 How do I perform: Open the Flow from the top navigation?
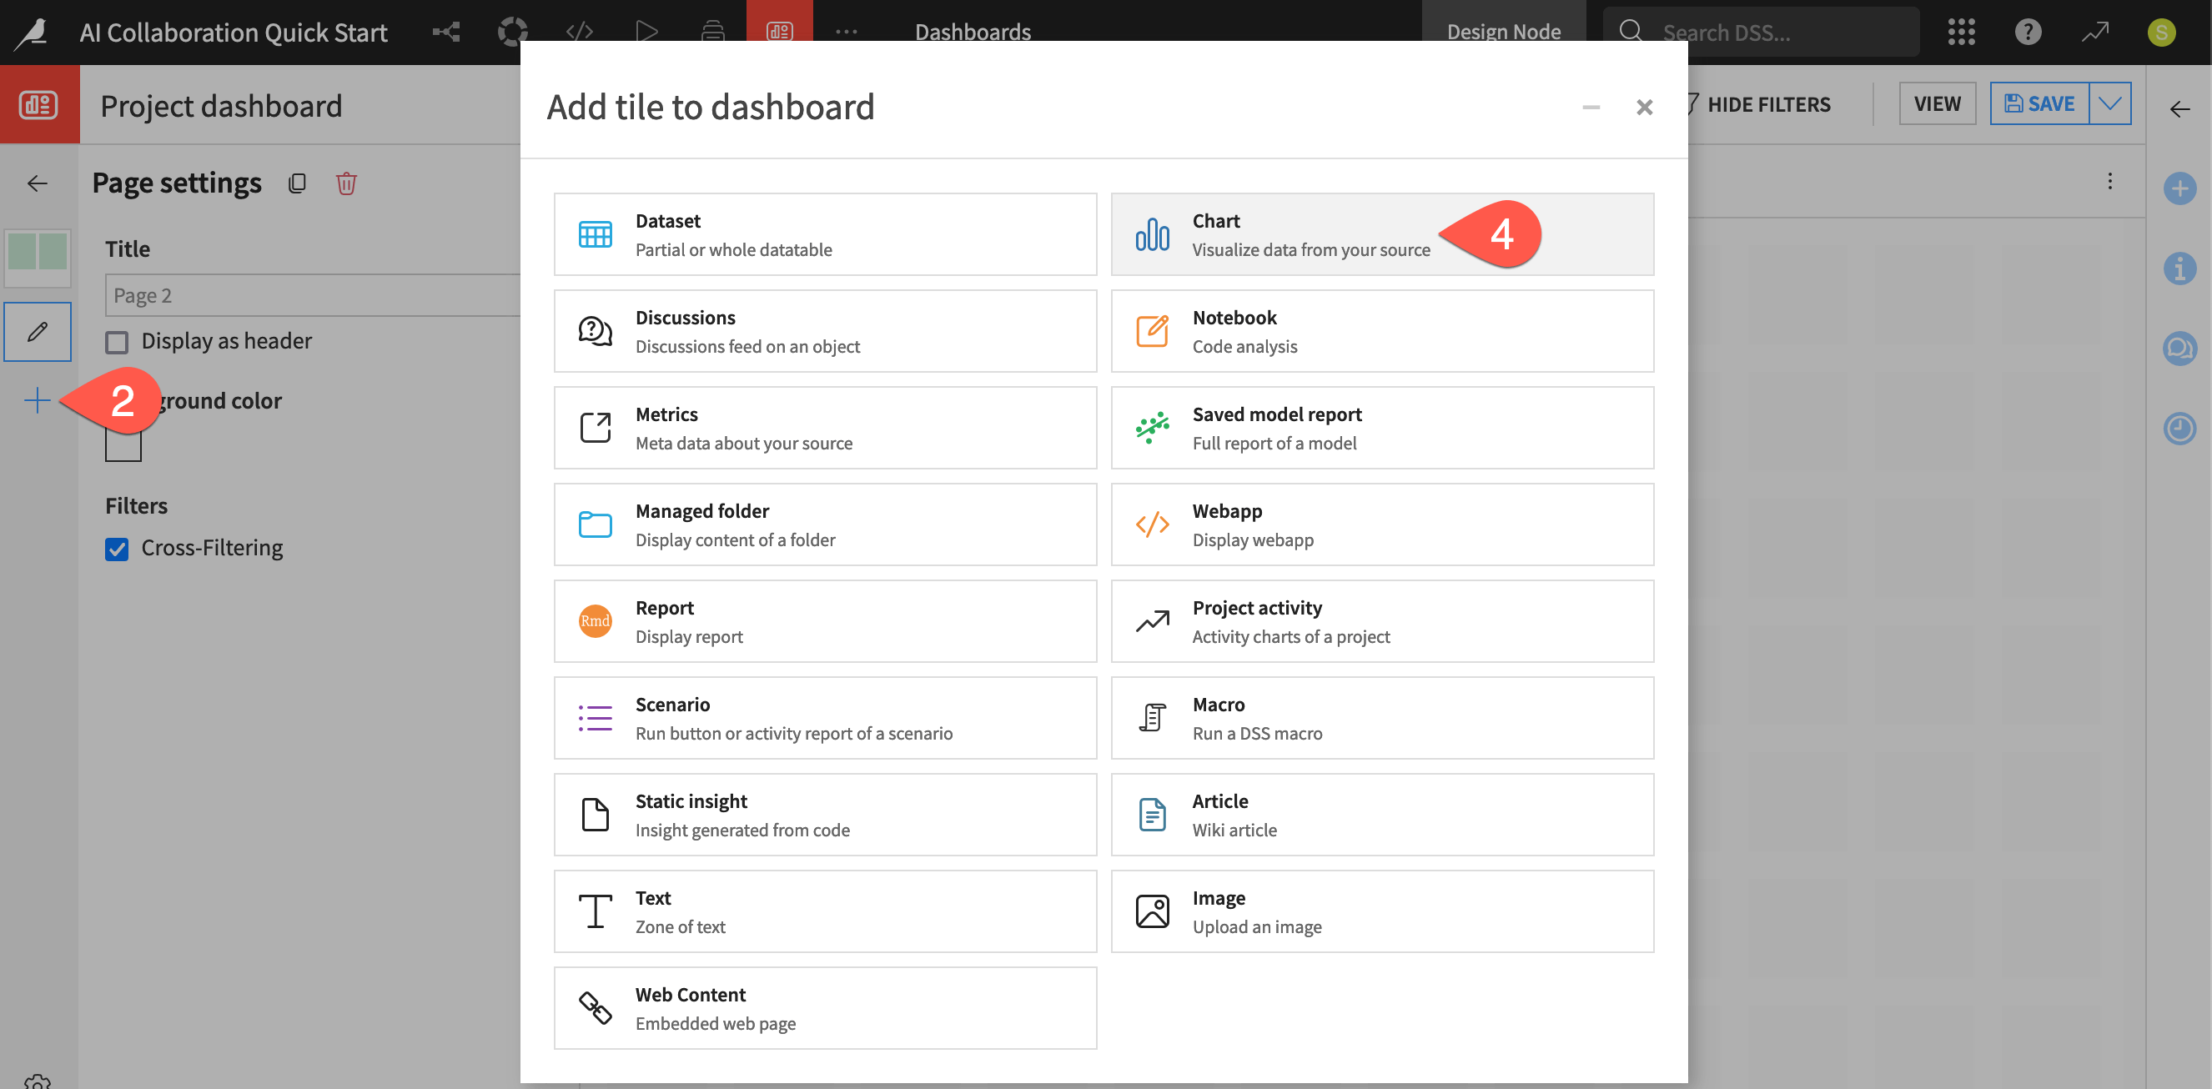(x=513, y=32)
